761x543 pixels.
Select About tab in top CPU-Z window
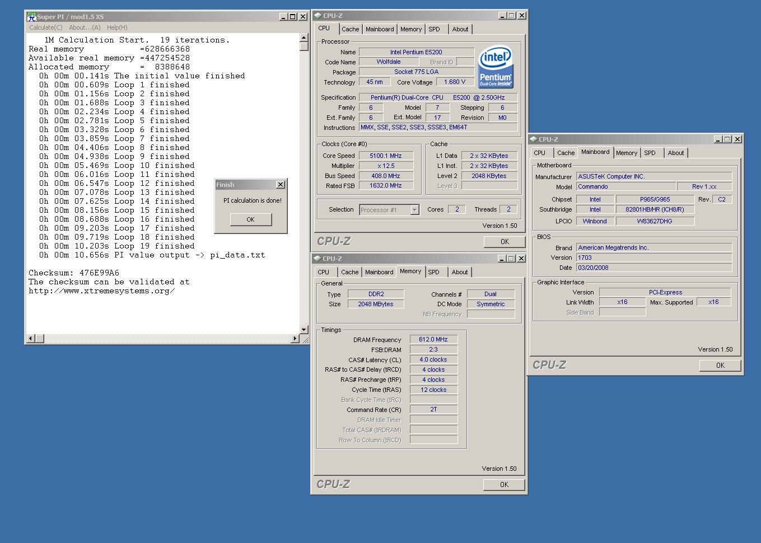(460, 29)
